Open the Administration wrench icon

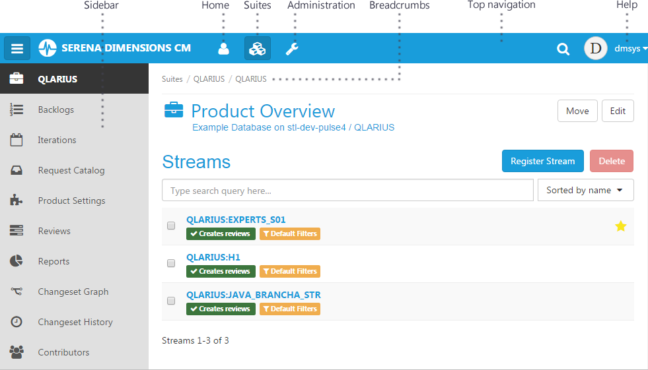(292, 49)
